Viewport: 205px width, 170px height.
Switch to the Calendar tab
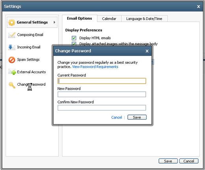[x=109, y=19]
